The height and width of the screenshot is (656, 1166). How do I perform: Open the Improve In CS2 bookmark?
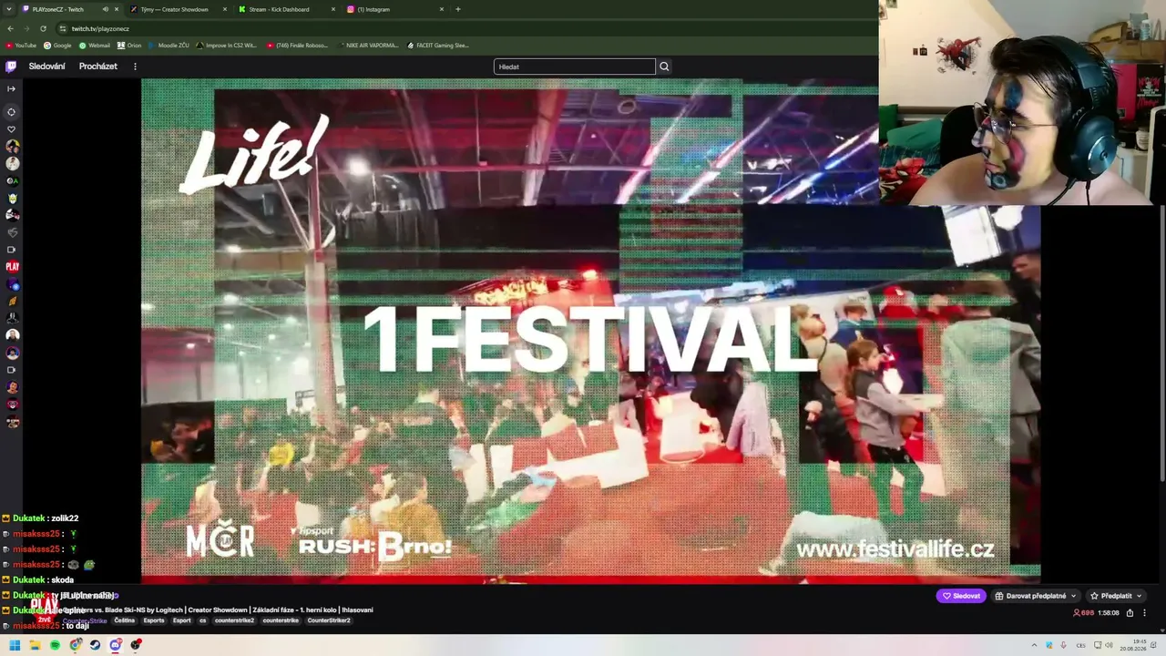point(226,46)
